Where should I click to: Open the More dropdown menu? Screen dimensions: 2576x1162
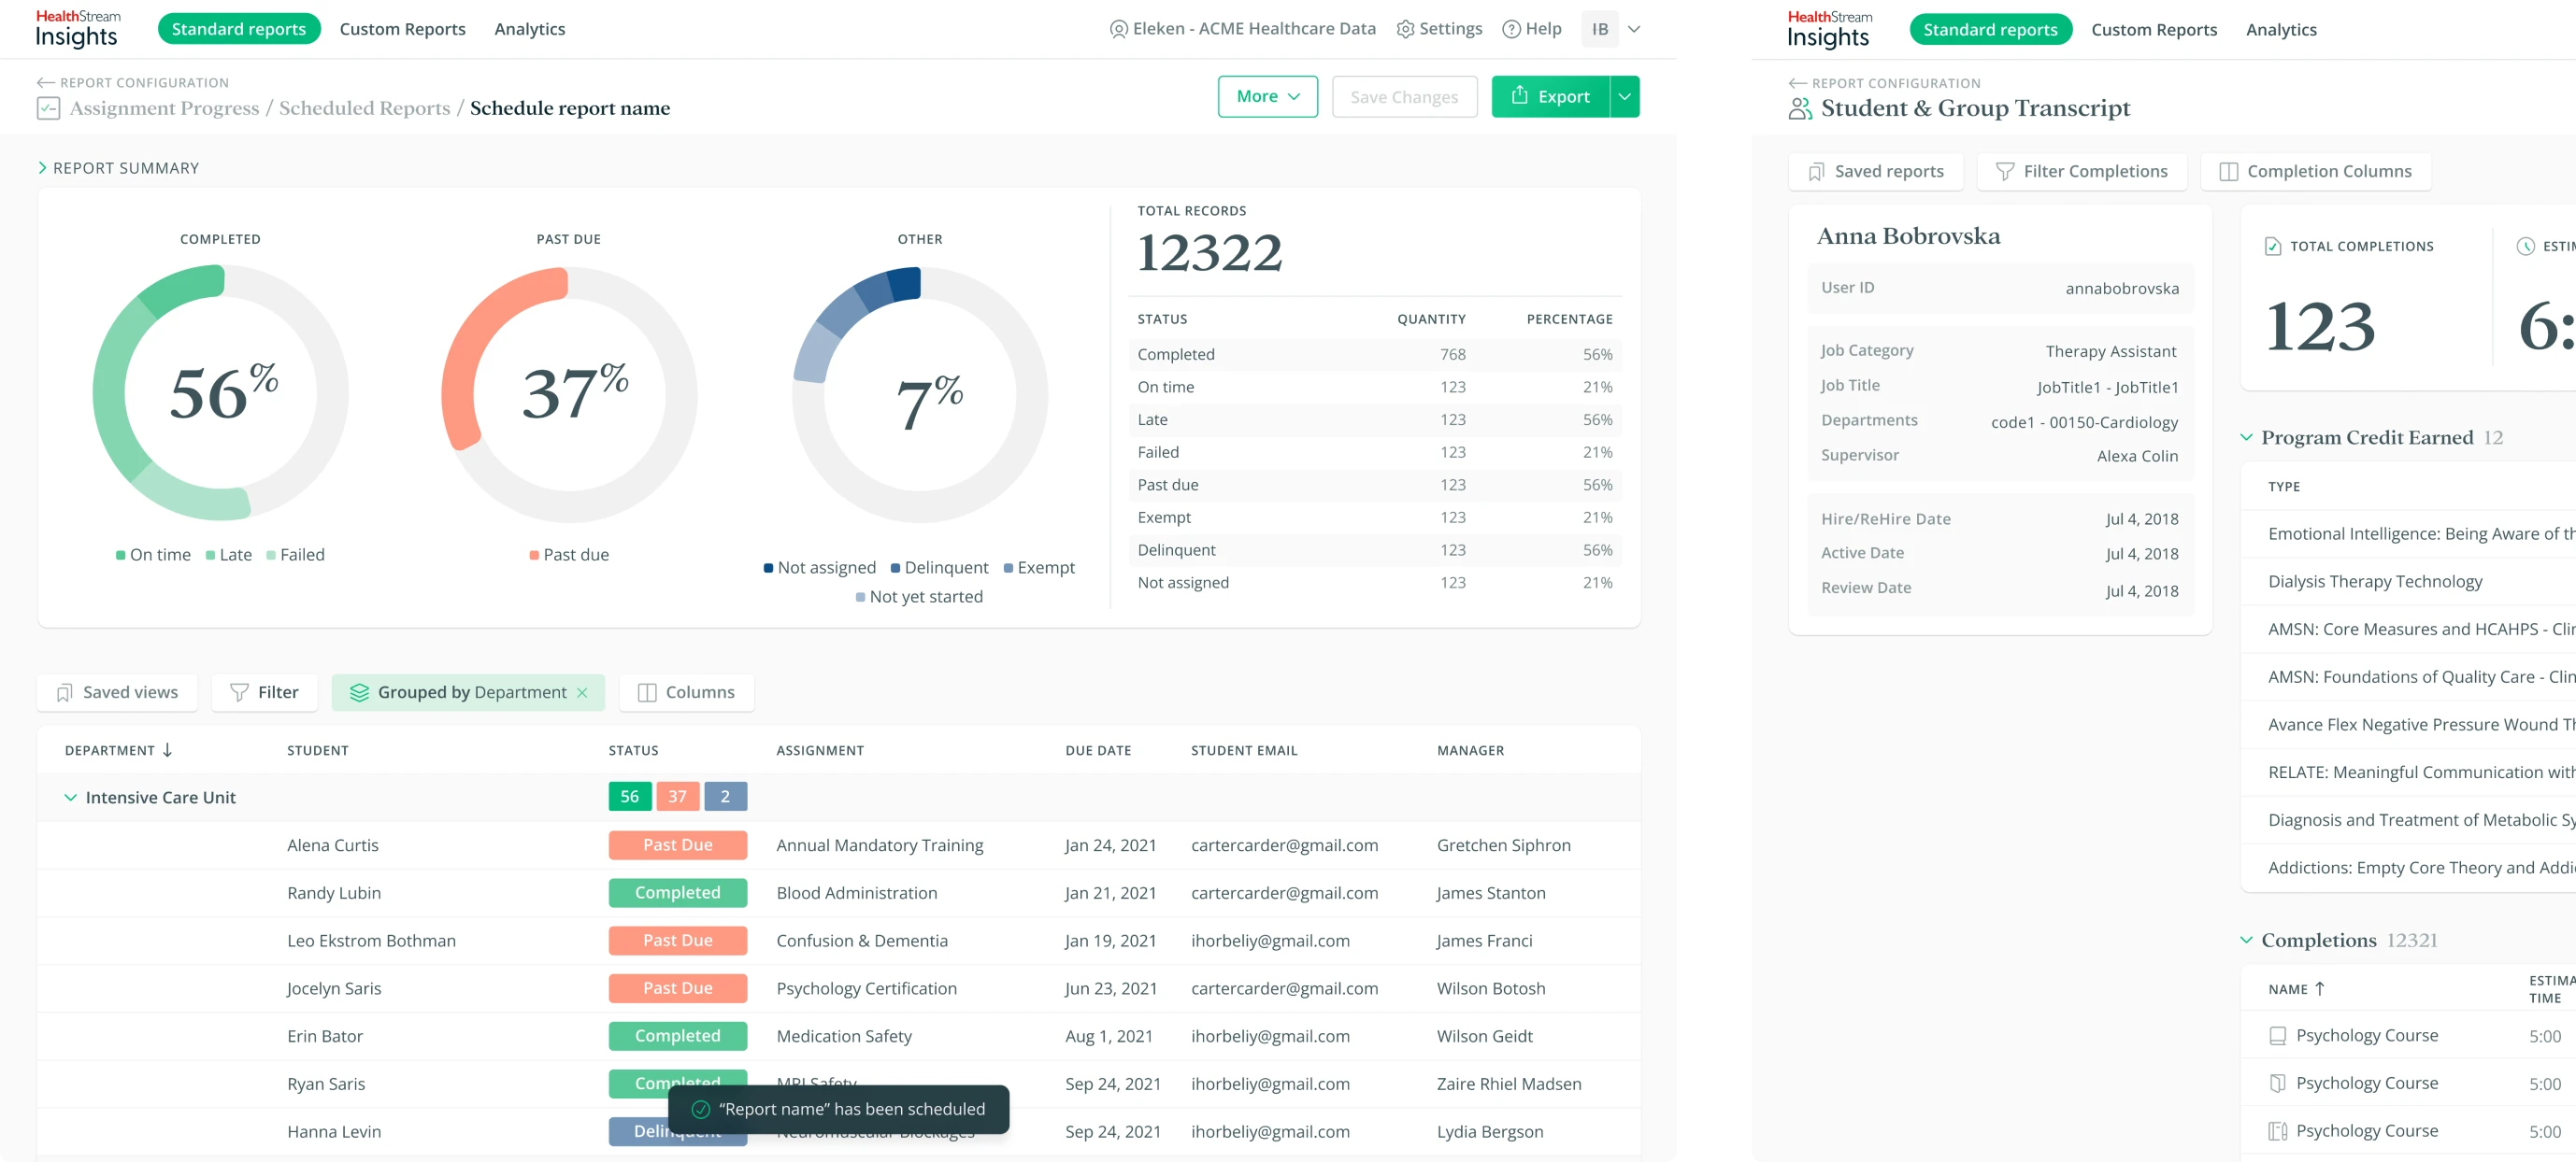pyautogui.click(x=1267, y=97)
